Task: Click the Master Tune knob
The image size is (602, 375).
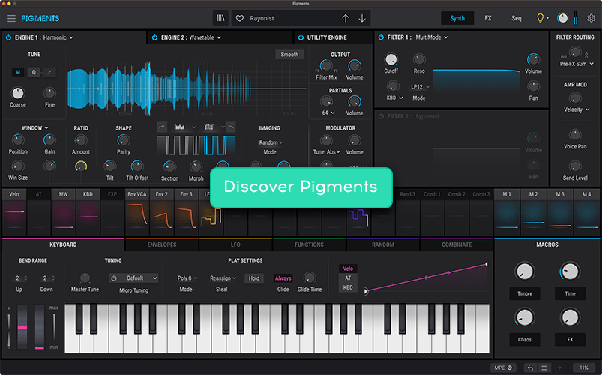Action: coord(85,277)
